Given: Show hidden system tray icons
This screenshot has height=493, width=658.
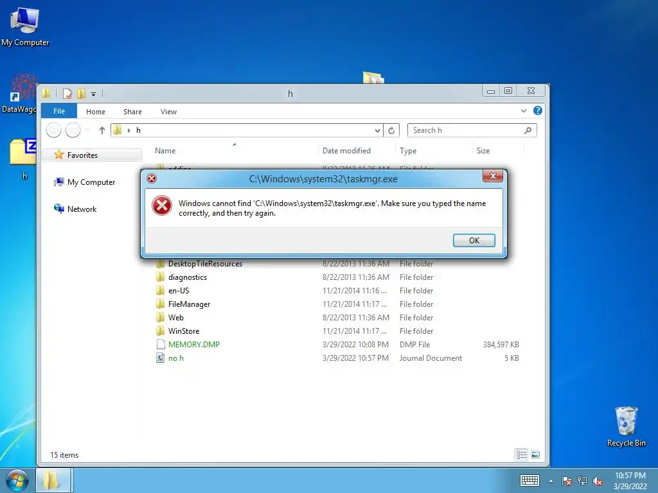Looking at the screenshot, I should [551, 481].
